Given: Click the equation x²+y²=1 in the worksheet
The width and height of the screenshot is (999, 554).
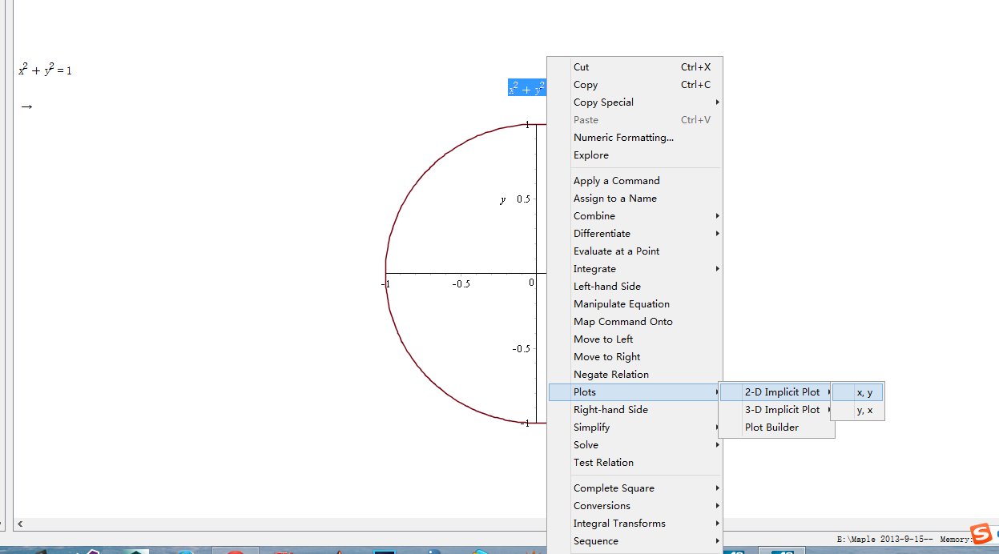Looking at the screenshot, I should click(x=45, y=70).
